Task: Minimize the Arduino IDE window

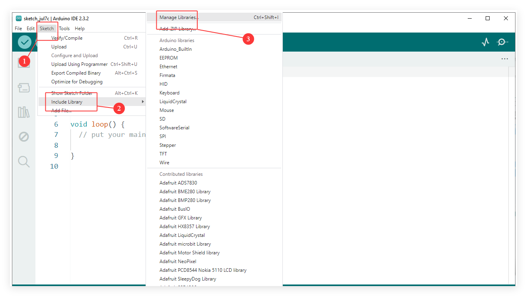Action: pos(470,18)
